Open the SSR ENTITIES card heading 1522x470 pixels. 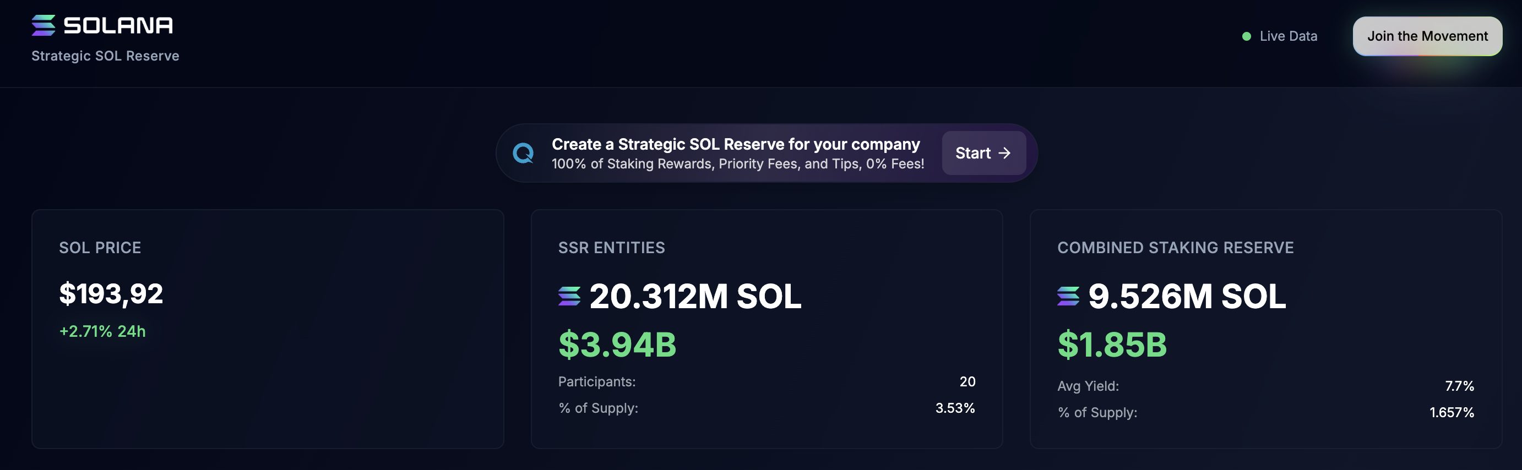pyautogui.click(x=612, y=248)
